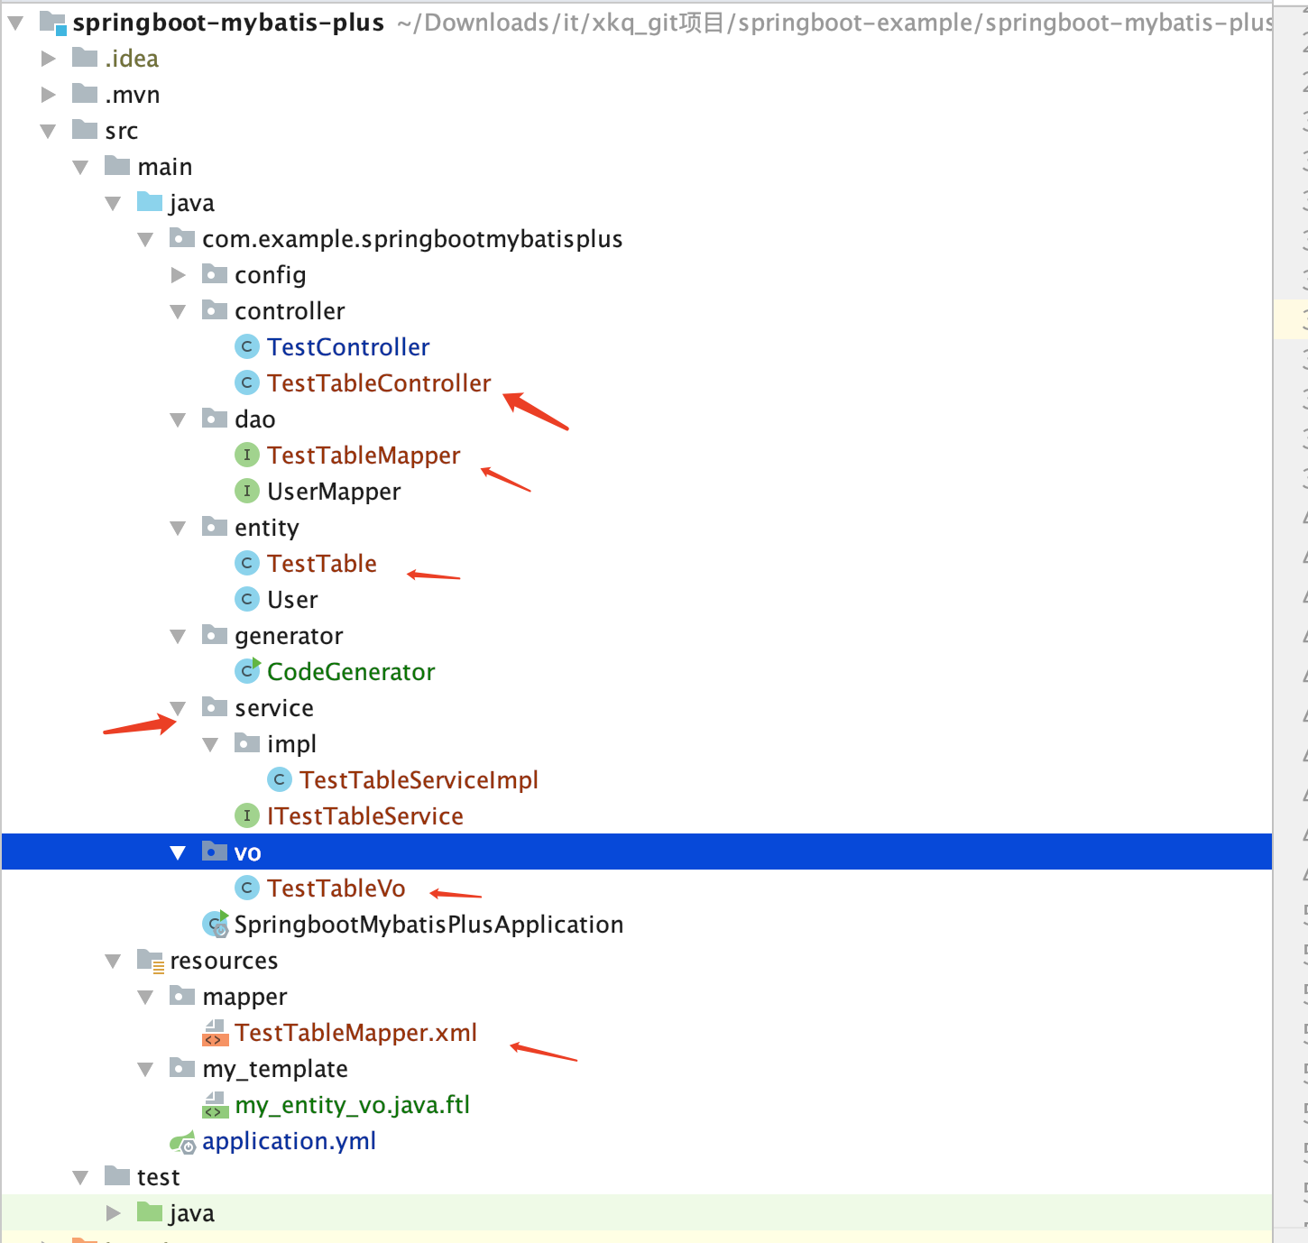Viewport: 1308px width, 1243px height.
Task: Select the TestTableVo class
Action: pyautogui.click(x=336, y=889)
